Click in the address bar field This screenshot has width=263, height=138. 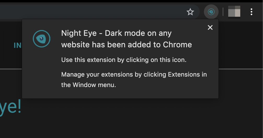click(92, 12)
